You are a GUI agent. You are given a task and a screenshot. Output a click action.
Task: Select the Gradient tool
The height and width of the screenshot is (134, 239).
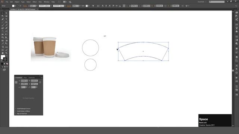(x=6, y=41)
